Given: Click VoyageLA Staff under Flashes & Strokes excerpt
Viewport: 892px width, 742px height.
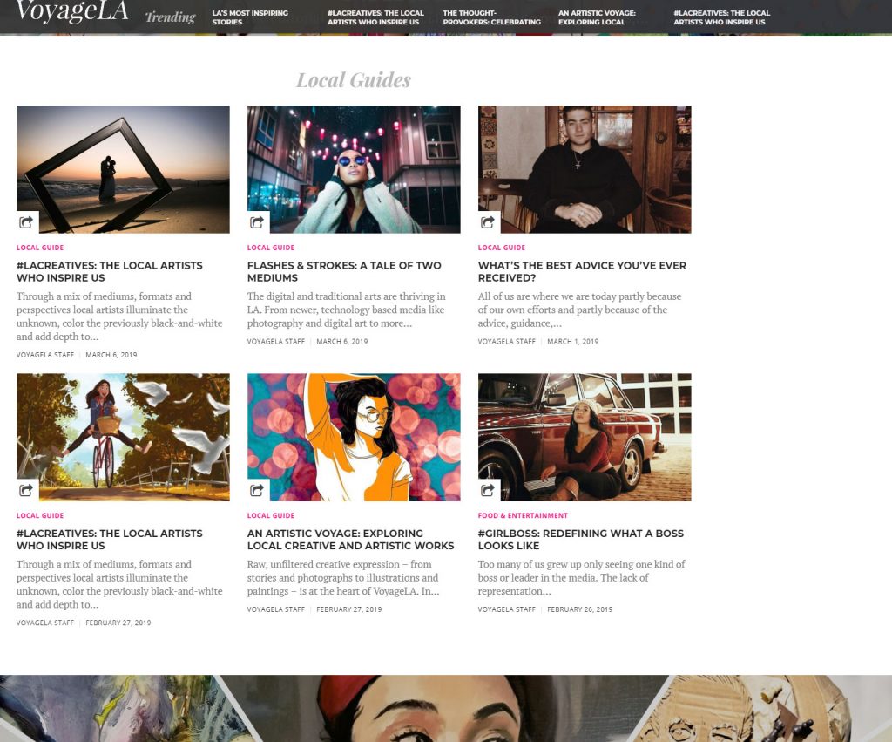Looking at the screenshot, I should 276,342.
